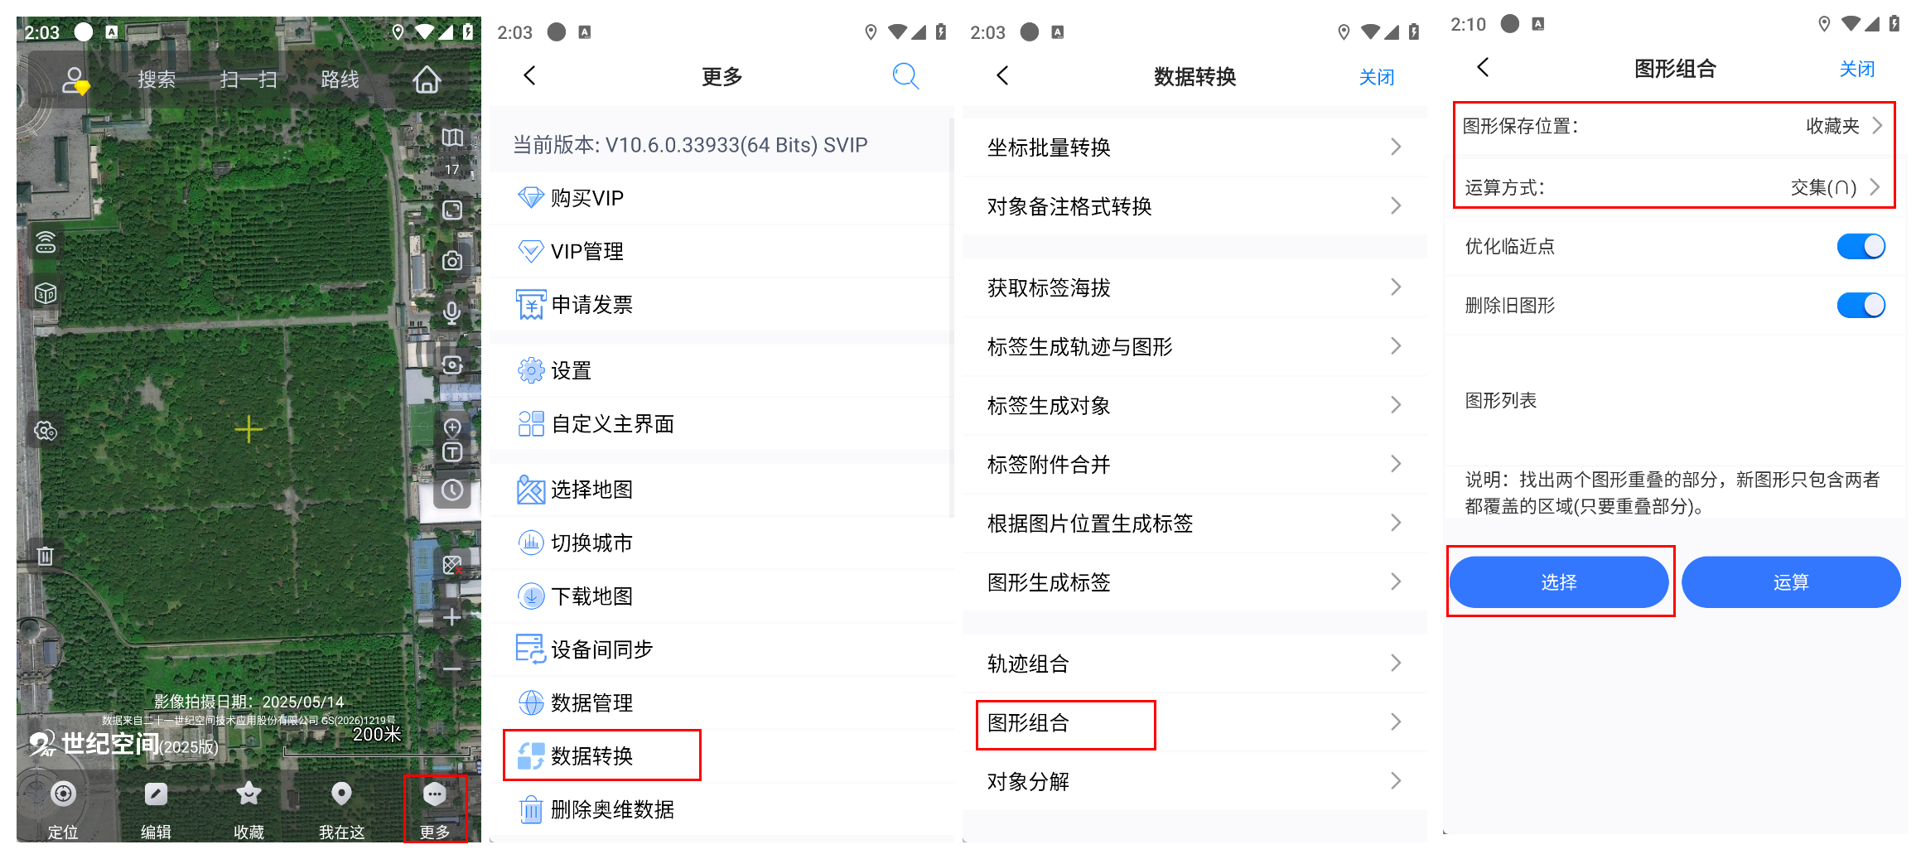Tap the yellow crosshair at map center
1916x859 pixels.
pos(249,429)
